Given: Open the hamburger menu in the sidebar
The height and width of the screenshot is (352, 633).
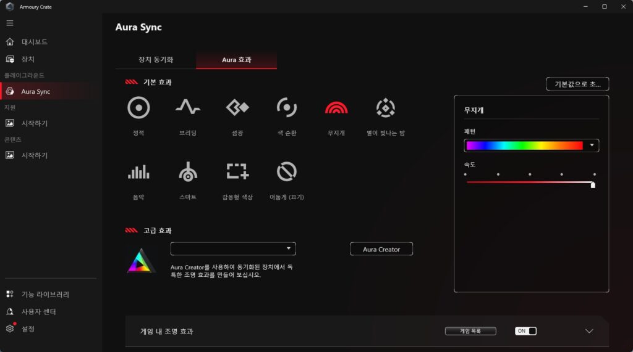Looking at the screenshot, I should coord(10,23).
